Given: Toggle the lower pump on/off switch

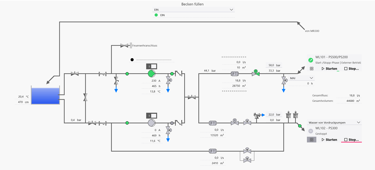Looking at the screenshot, I should point(151,116).
